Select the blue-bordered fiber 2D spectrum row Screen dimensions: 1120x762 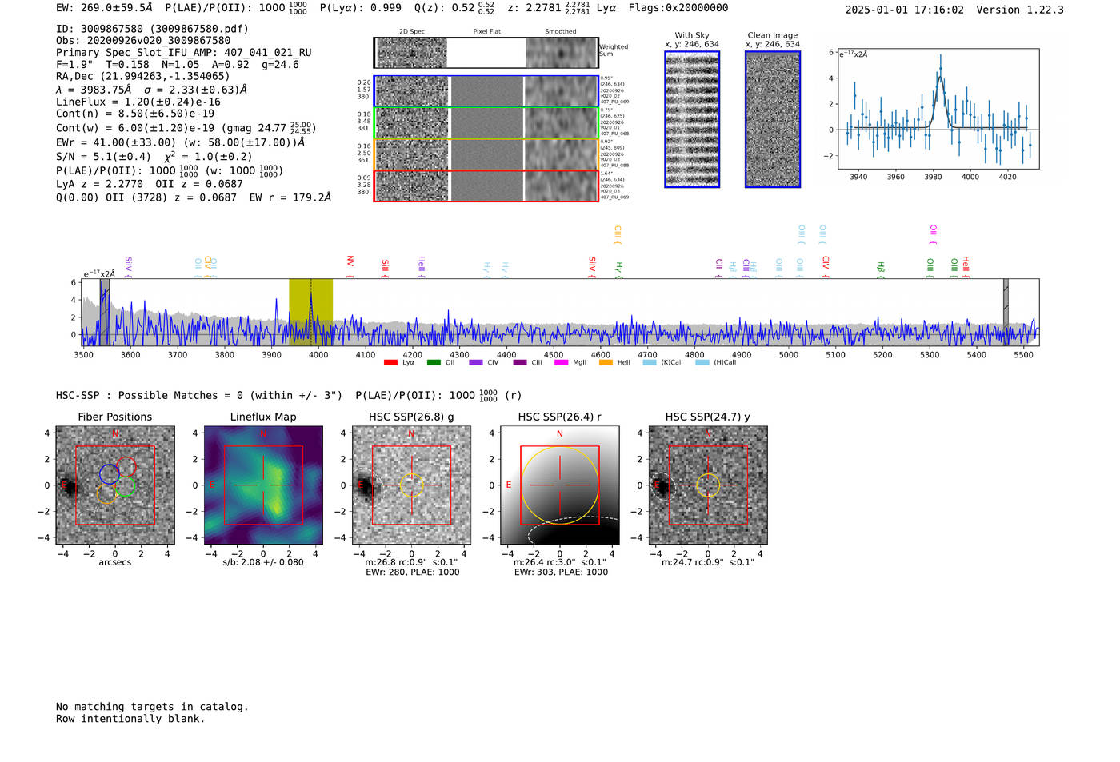tap(486, 91)
